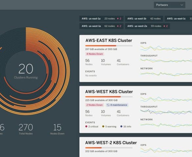Open the AWS-WEST K8S Cluster title

click(109, 92)
